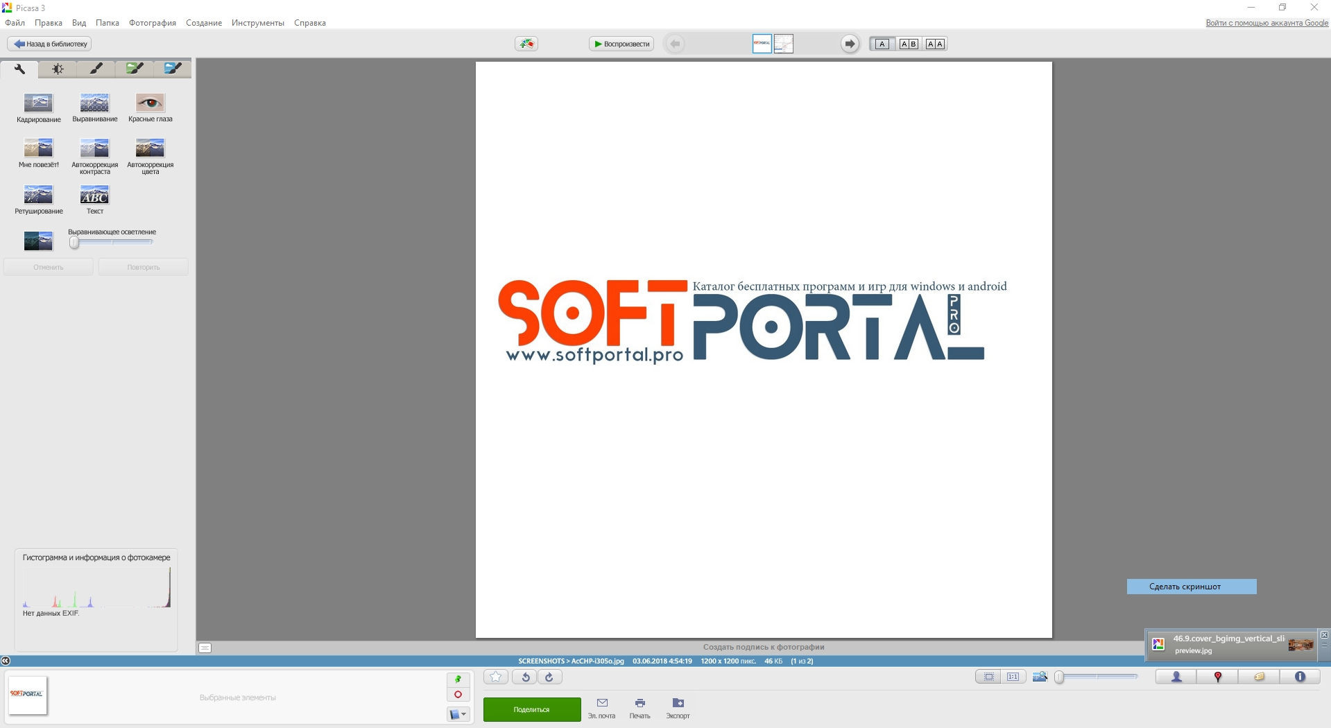Open the Файл menu
Image resolution: width=1331 pixels, height=728 pixels.
pyautogui.click(x=15, y=23)
